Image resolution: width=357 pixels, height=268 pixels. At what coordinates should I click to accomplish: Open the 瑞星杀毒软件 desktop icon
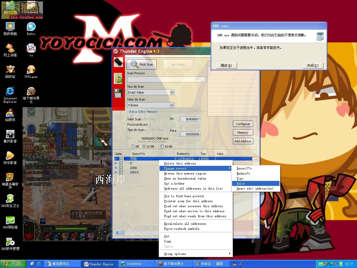[x=10, y=181]
